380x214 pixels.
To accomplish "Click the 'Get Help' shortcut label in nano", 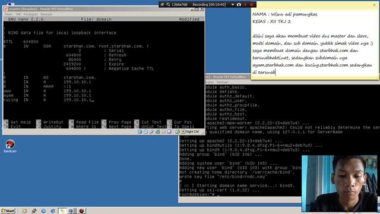I will pyautogui.click(x=21, y=122).
